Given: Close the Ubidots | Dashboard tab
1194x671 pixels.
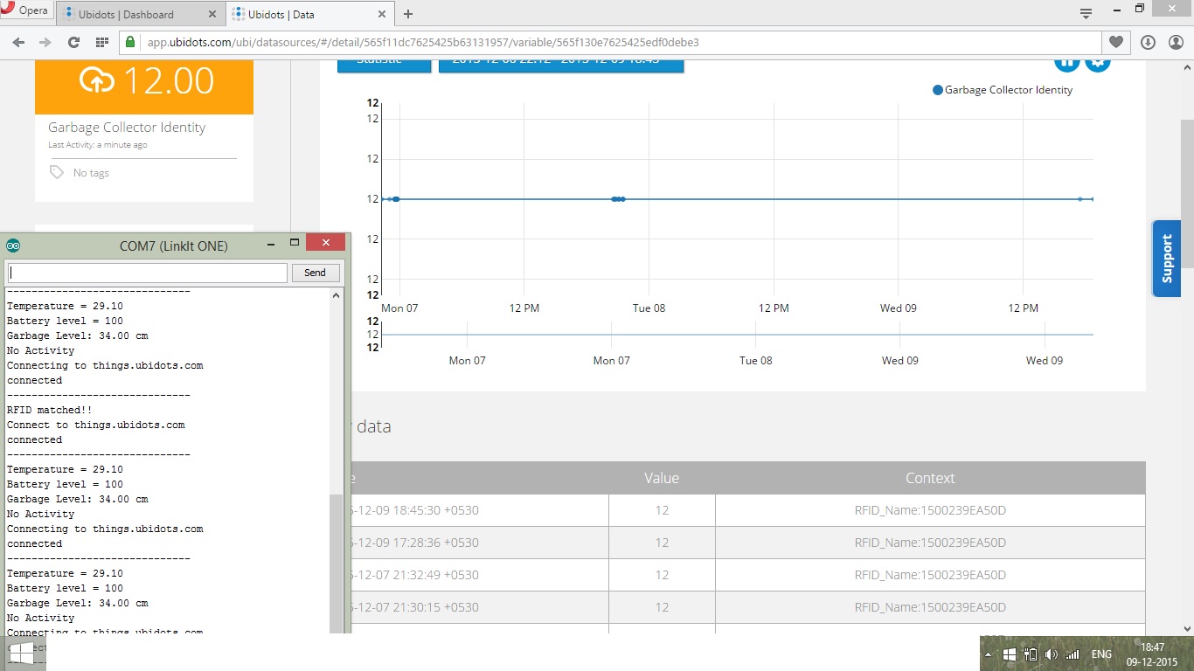Looking at the screenshot, I should tap(213, 14).
